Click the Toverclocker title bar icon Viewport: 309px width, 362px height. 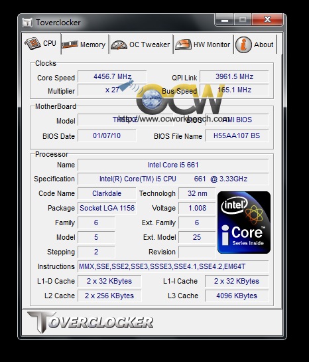pyautogui.click(x=27, y=23)
